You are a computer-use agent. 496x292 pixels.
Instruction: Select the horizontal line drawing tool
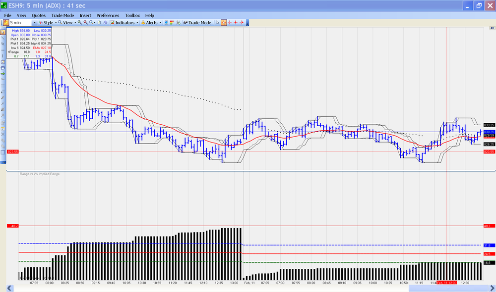3,50
